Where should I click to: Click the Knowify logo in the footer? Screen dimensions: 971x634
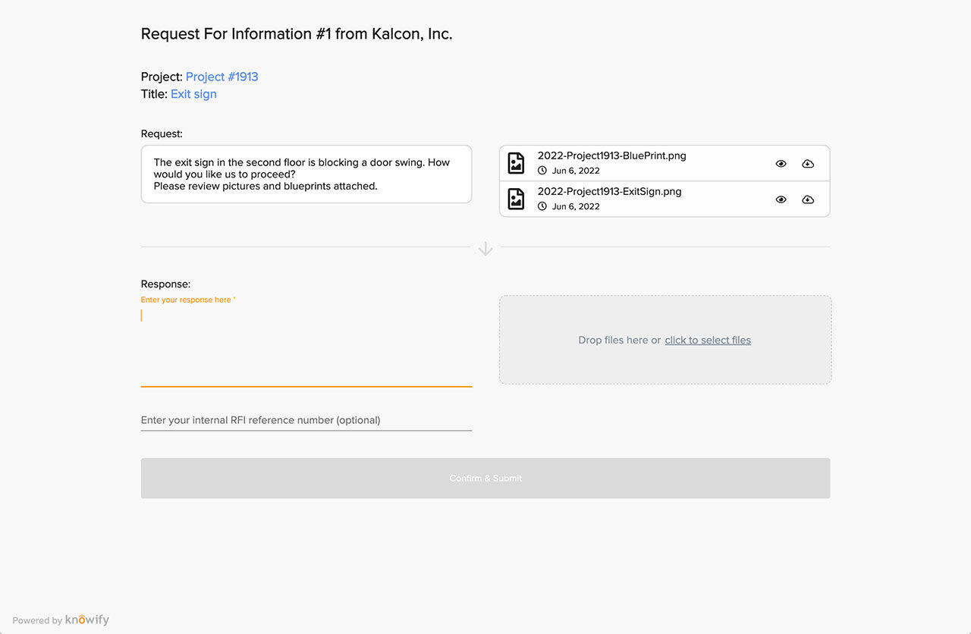(86, 620)
